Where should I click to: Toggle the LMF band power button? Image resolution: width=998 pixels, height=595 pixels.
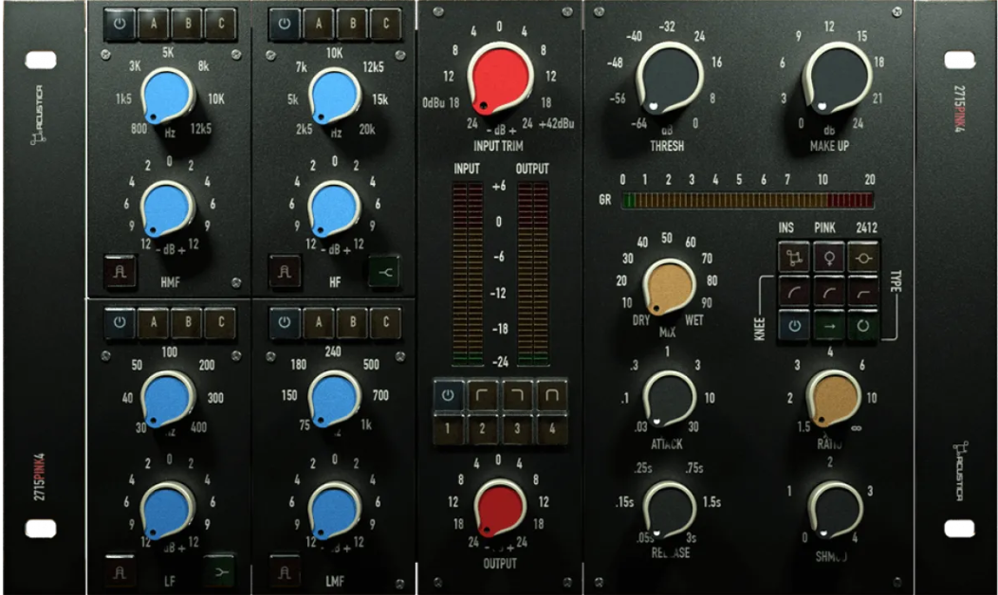[285, 323]
